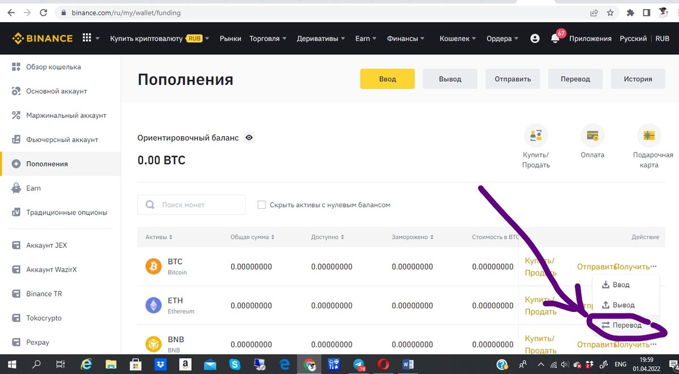The image size is (679, 374).
Task: Expand Купить криптовалюту dropdown
Action: pyautogui.click(x=207, y=38)
